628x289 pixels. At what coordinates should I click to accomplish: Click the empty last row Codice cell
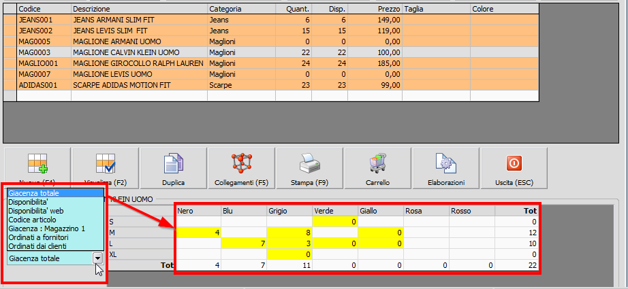(44, 96)
